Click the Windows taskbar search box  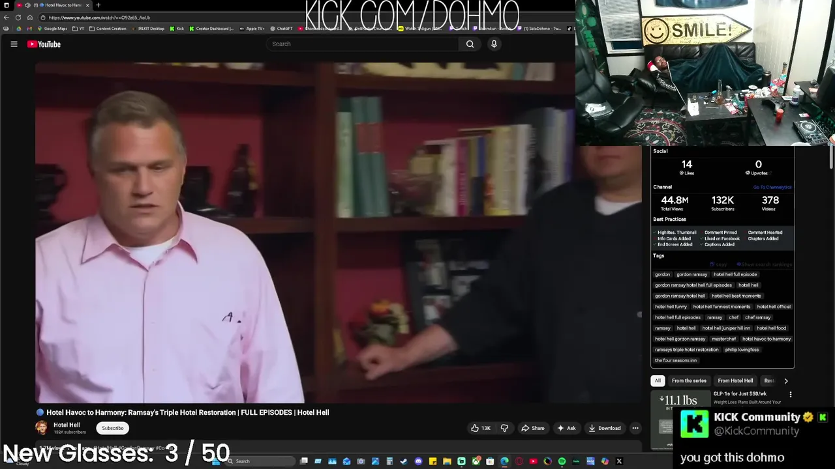click(x=261, y=461)
